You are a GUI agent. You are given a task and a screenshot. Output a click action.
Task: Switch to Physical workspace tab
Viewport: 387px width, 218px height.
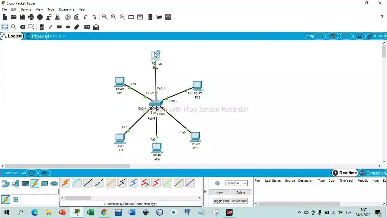37,36
